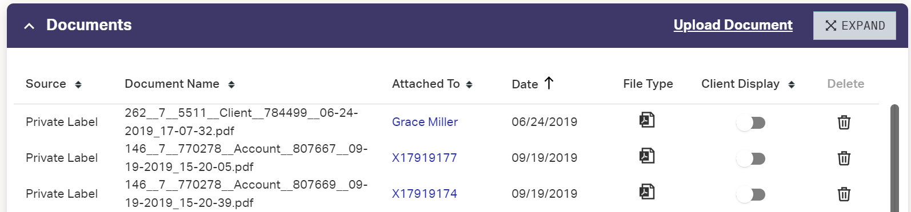Viewport: 911px width, 212px height.
Task: Enable Client Display for X17919177 document
Action: tap(751, 159)
